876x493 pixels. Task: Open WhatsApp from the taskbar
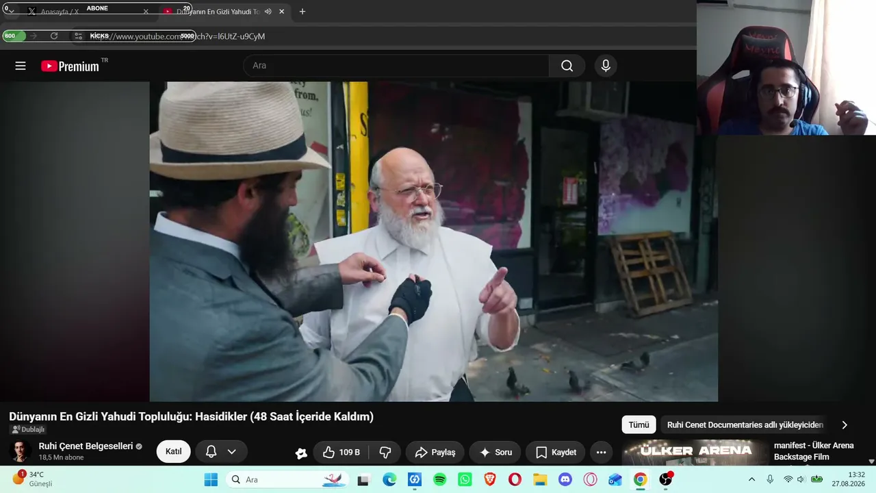(x=465, y=479)
